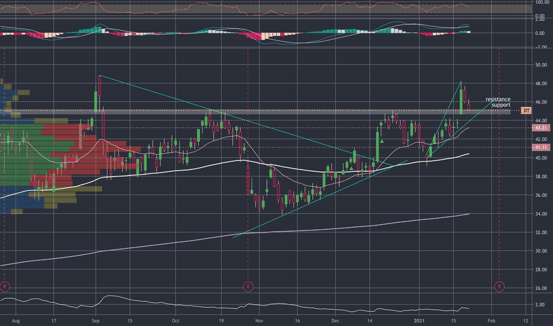Click the 30.00 price axis label
553x326 pixels.
(541, 251)
